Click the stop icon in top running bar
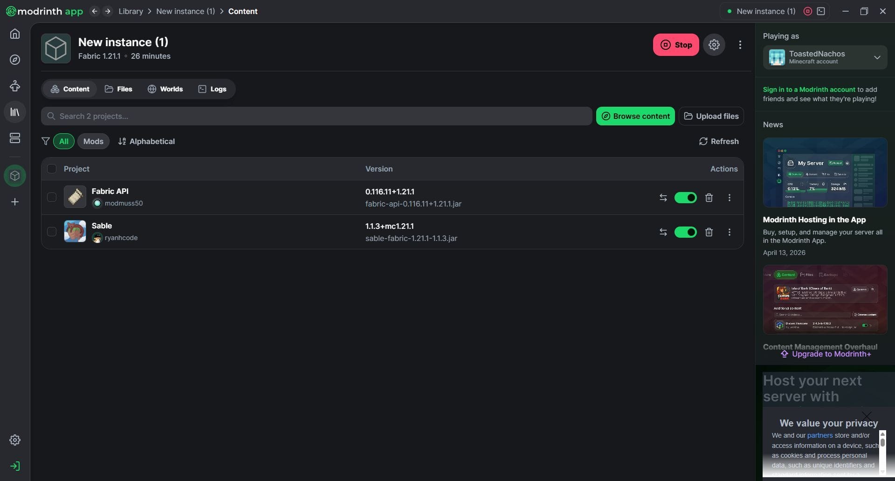Screen dimensions: 895x481 point(808,11)
